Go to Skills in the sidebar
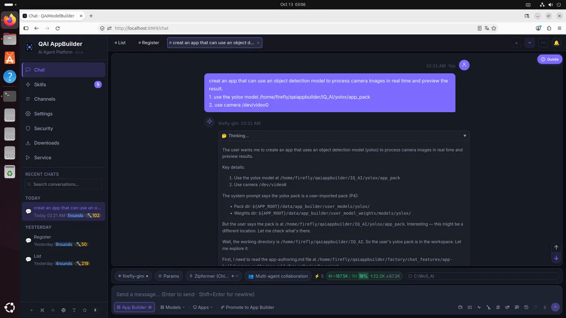 (63, 84)
